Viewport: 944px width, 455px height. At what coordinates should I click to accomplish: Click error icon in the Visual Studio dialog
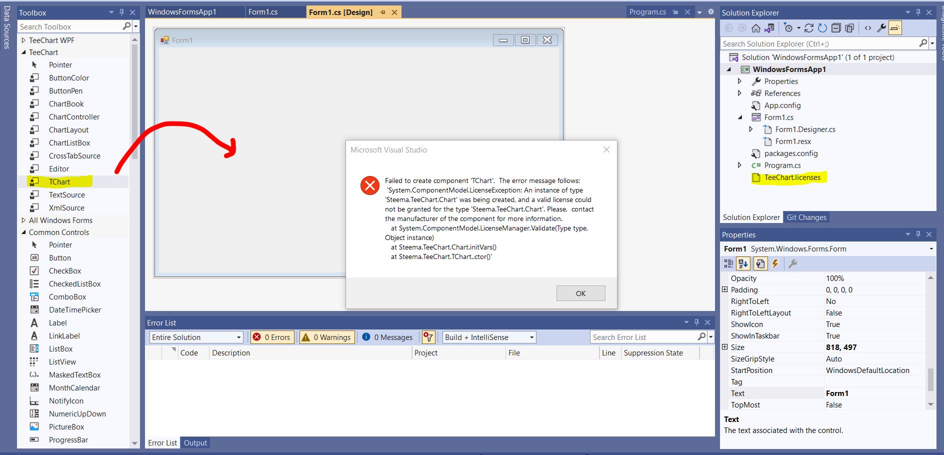[x=370, y=185]
